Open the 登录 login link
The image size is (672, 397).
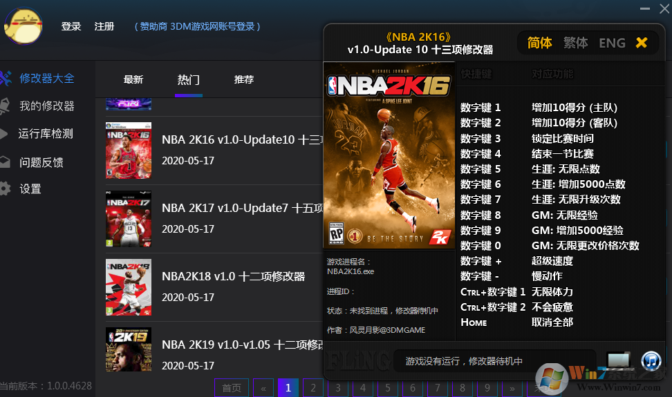point(71,26)
